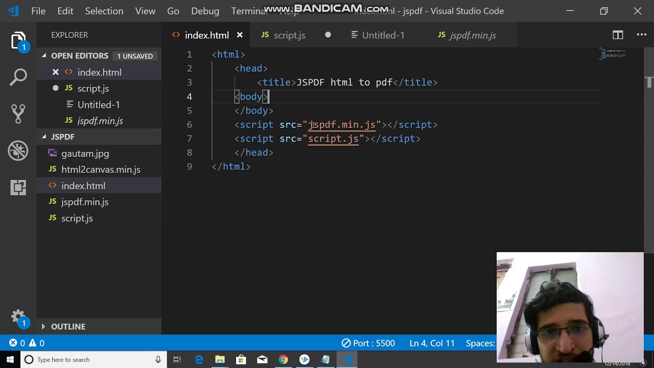Open the Extensions view icon
654x368 pixels.
[18, 188]
